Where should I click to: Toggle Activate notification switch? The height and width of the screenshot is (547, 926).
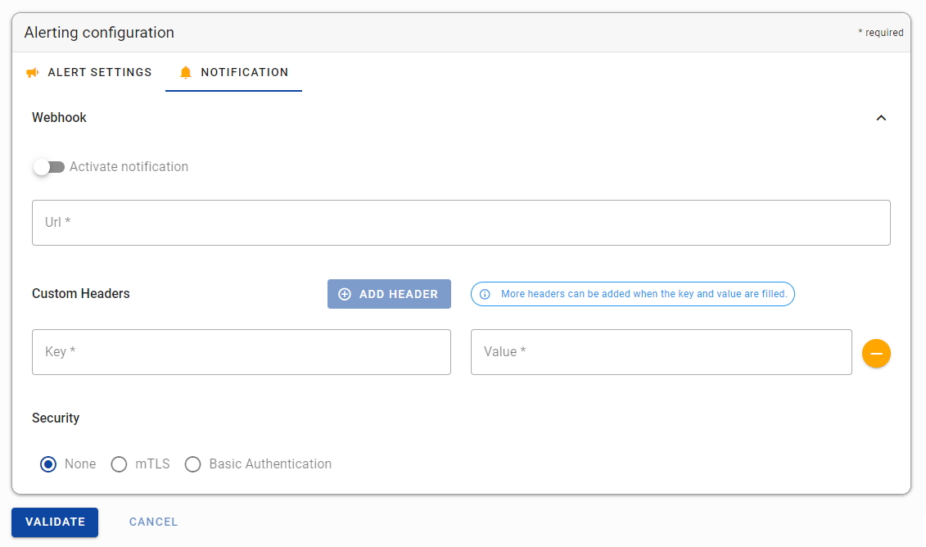pos(48,167)
